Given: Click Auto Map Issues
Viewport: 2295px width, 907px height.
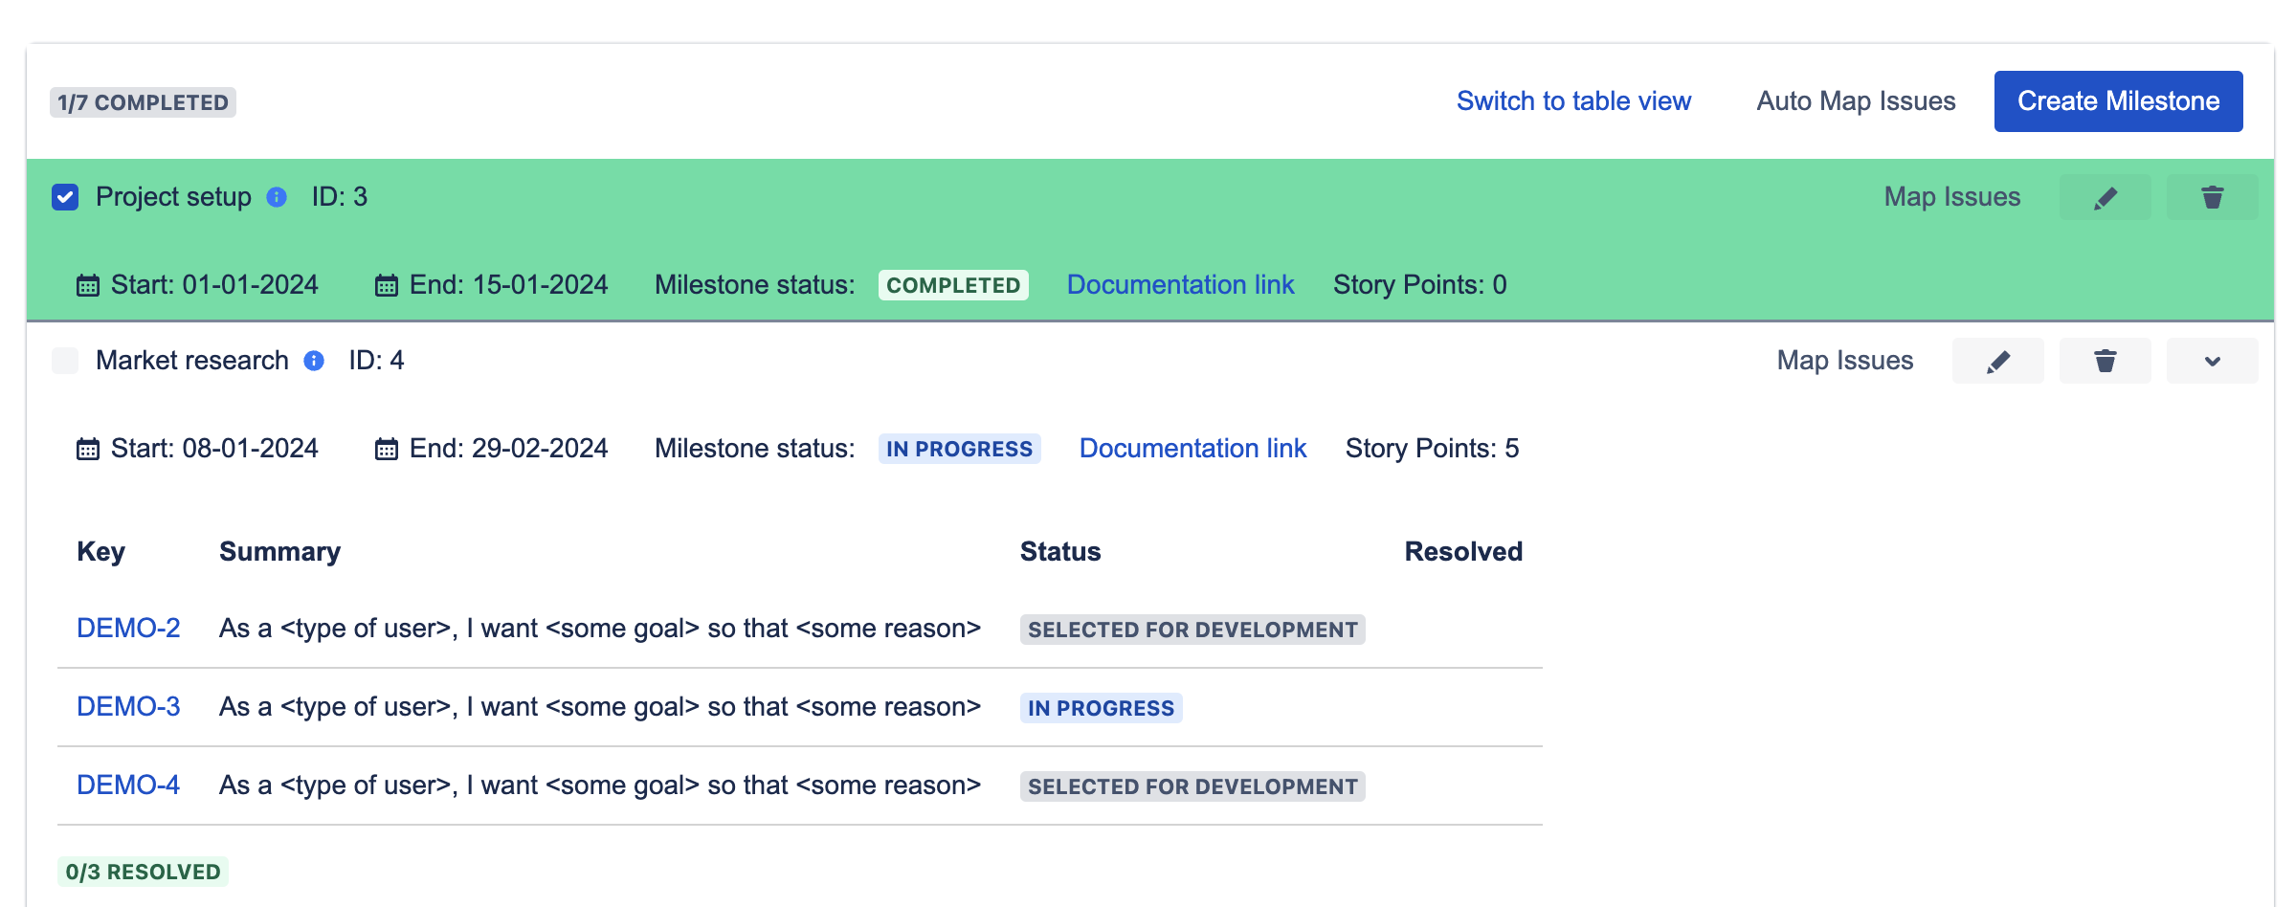Looking at the screenshot, I should click(x=1856, y=100).
